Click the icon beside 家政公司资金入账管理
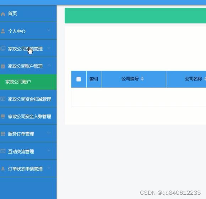 point(3,116)
